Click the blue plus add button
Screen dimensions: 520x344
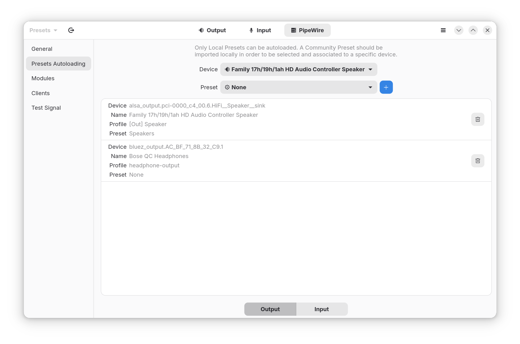(386, 87)
